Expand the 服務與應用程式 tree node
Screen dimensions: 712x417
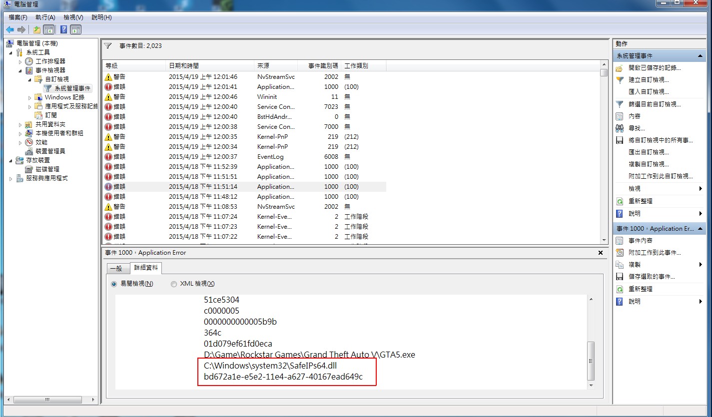(11, 178)
